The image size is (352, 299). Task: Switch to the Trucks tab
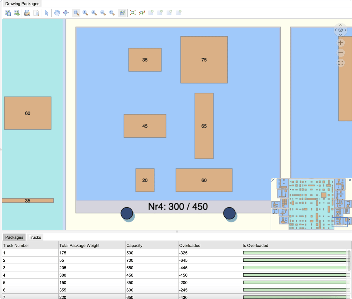(x=35, y=237)
